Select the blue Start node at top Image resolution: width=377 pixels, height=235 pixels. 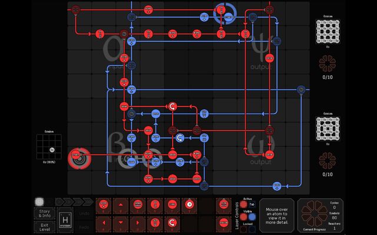pyautogui.click(x=229, y=17)
